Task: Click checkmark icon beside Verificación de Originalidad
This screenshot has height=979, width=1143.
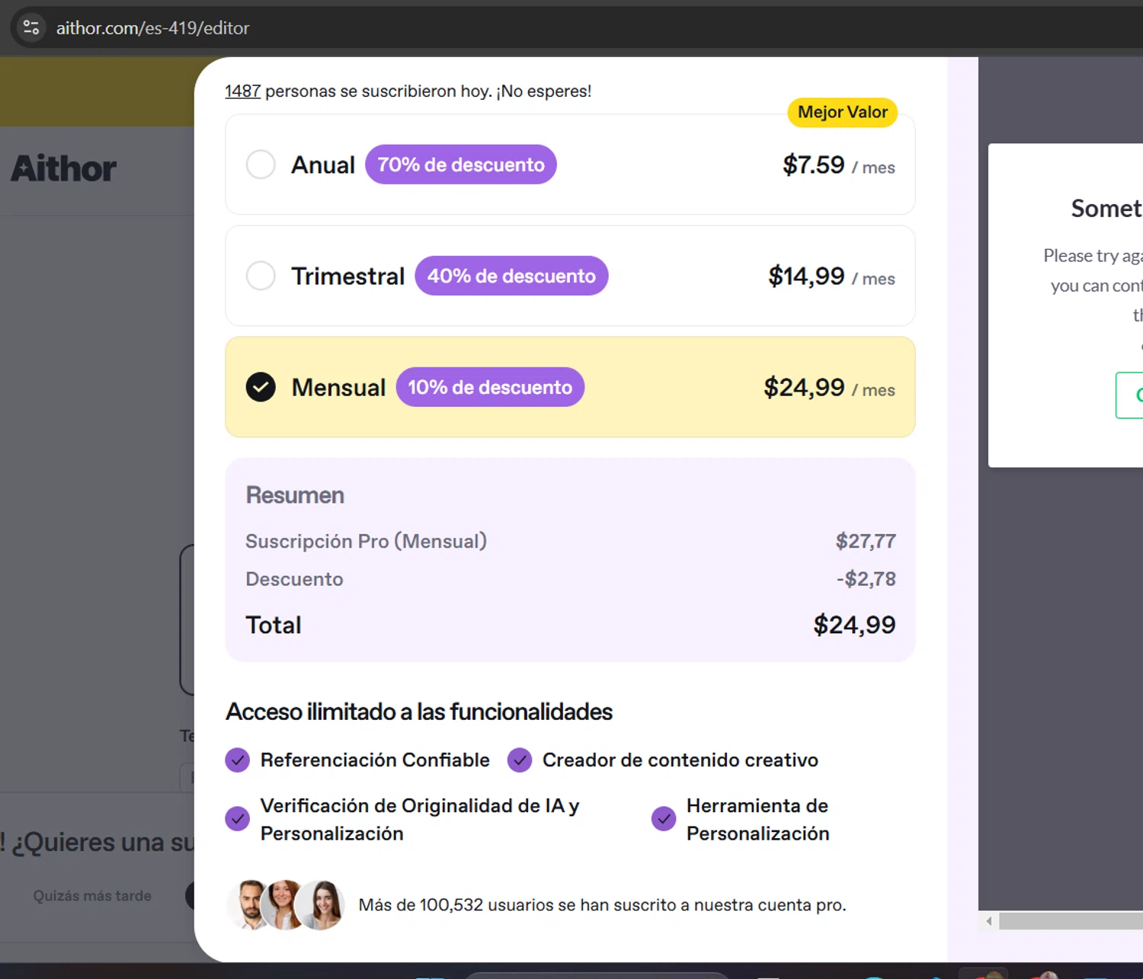Action: pyautogui.click(x=238, y=819)
